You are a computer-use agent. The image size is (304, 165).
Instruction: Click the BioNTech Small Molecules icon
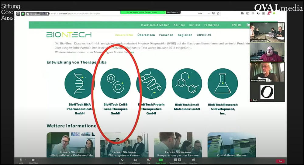(x=187, y=83)
